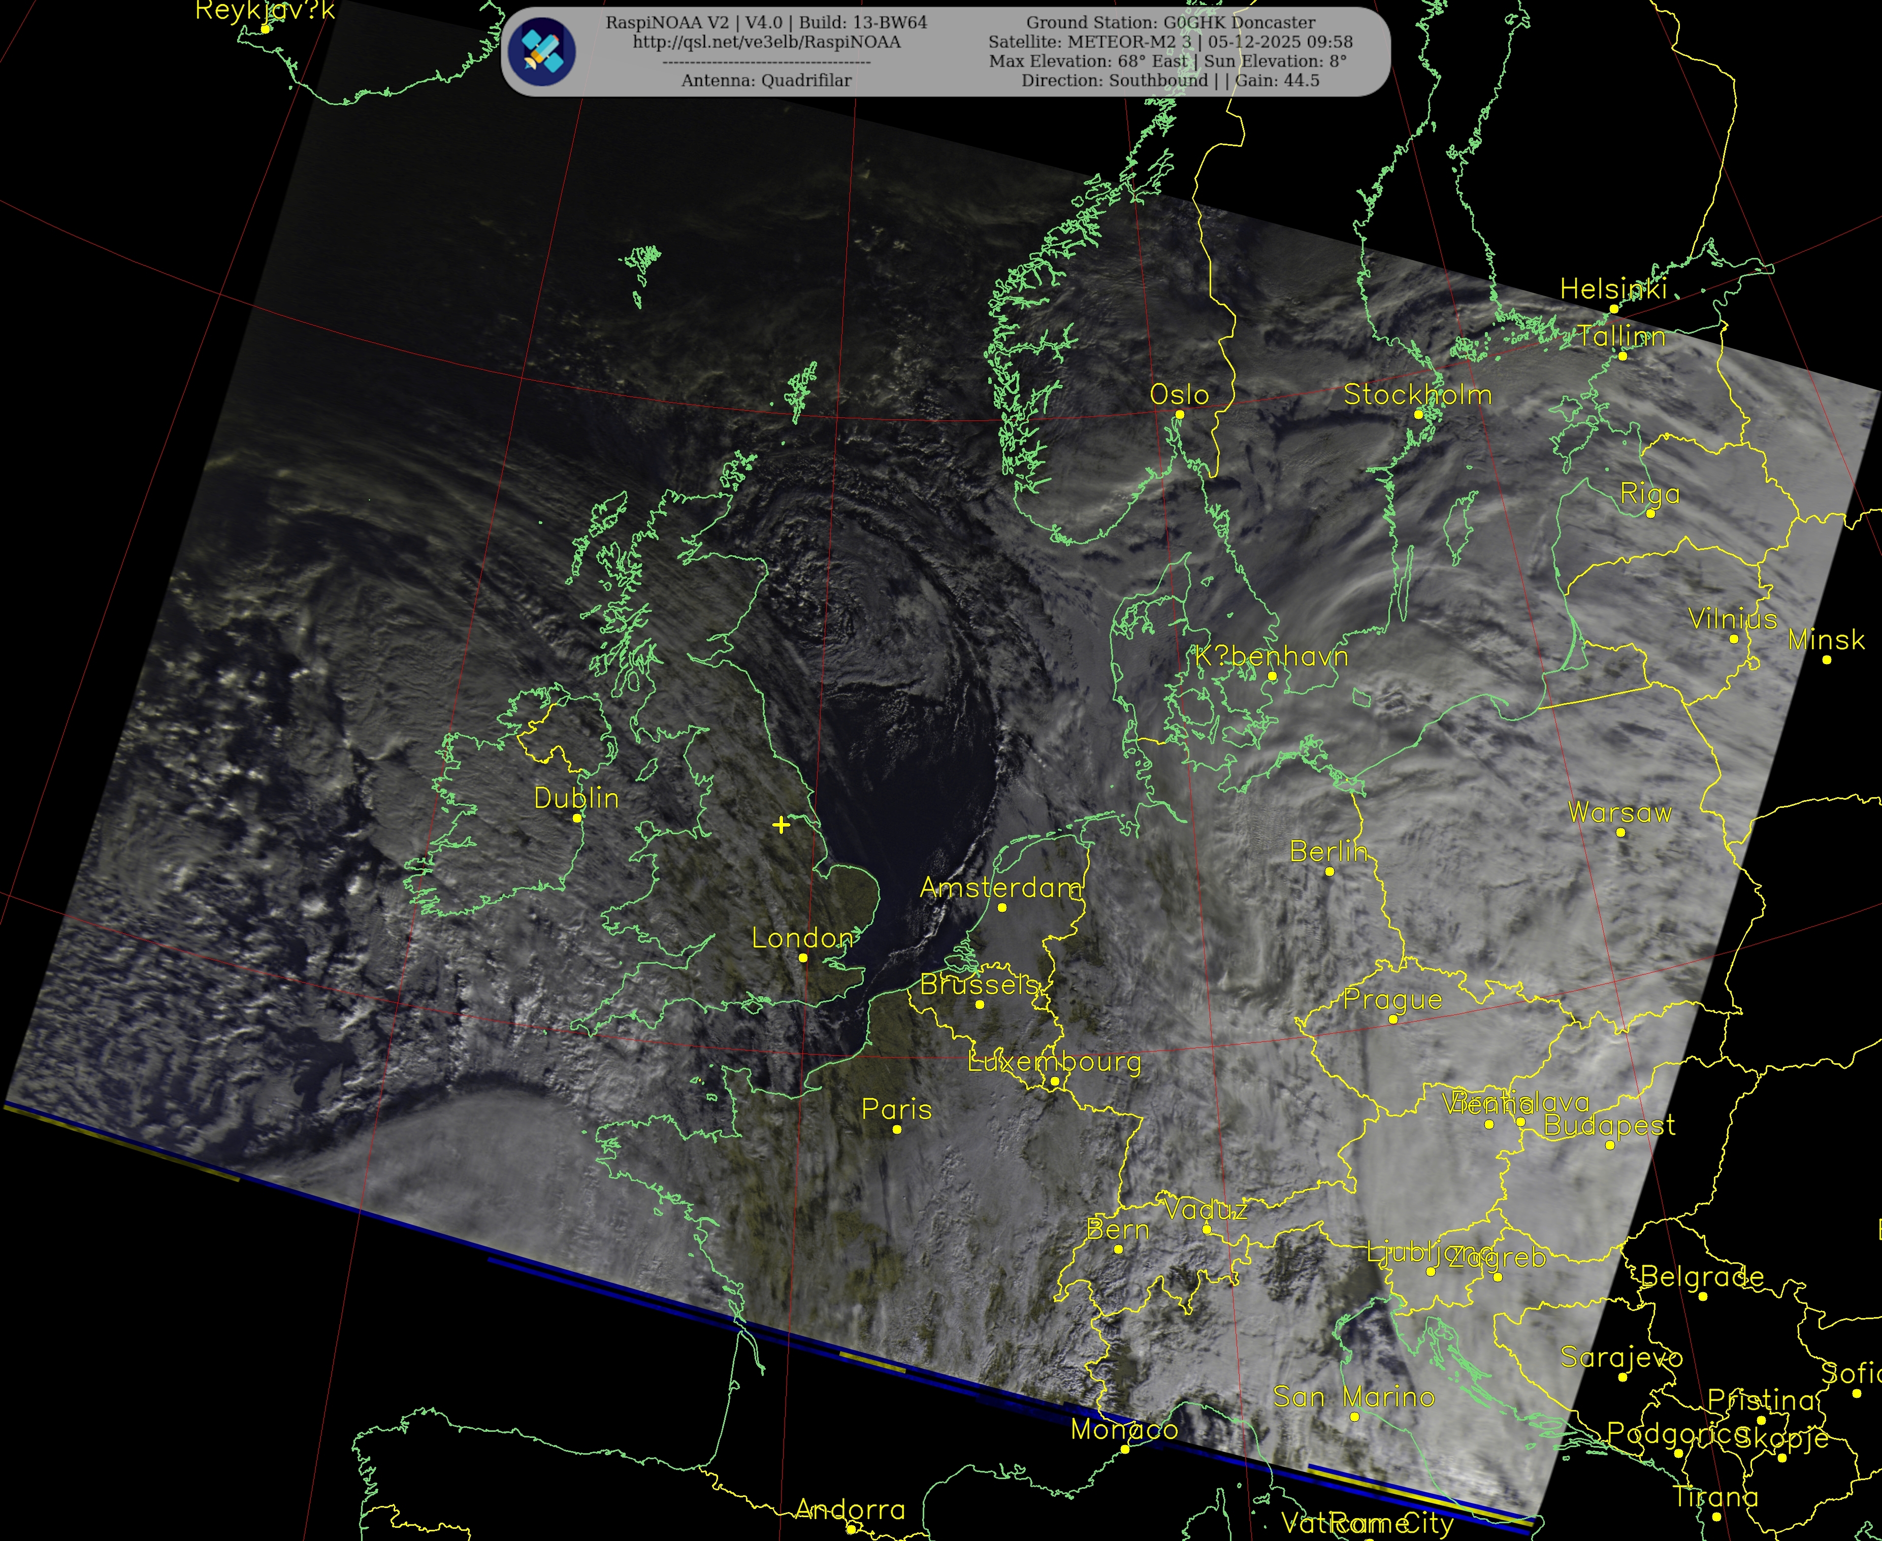Click the Ground Station G0GHK Doncaster text
This screenshot has height=1541, width=1882.
coord(1170,22)
